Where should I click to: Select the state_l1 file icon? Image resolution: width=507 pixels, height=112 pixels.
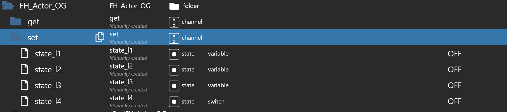[x=25, y=53]
